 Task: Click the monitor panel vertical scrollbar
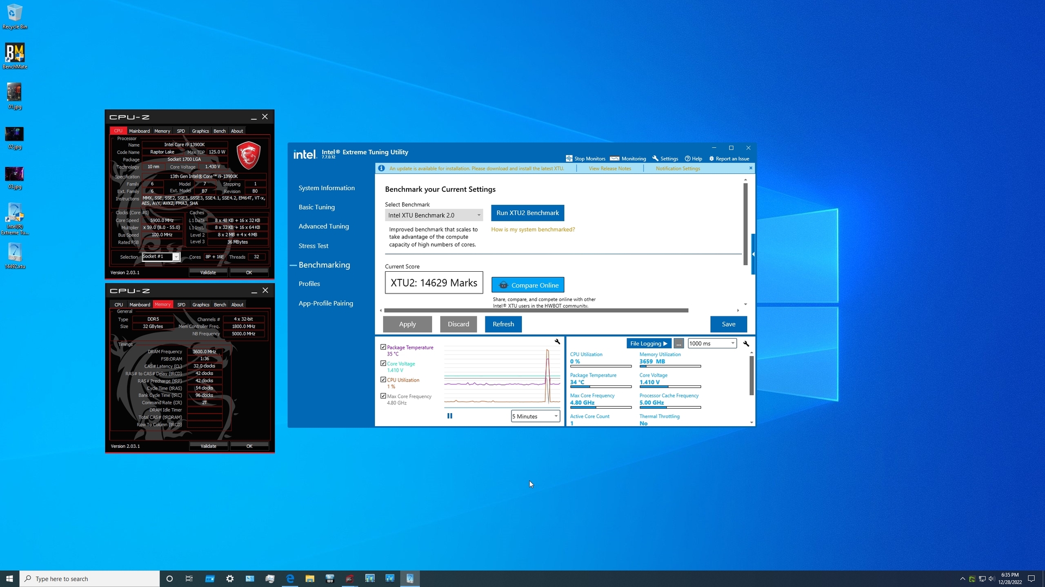tap(752, 375)
